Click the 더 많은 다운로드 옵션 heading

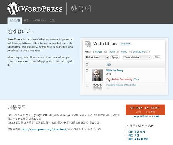140,126
